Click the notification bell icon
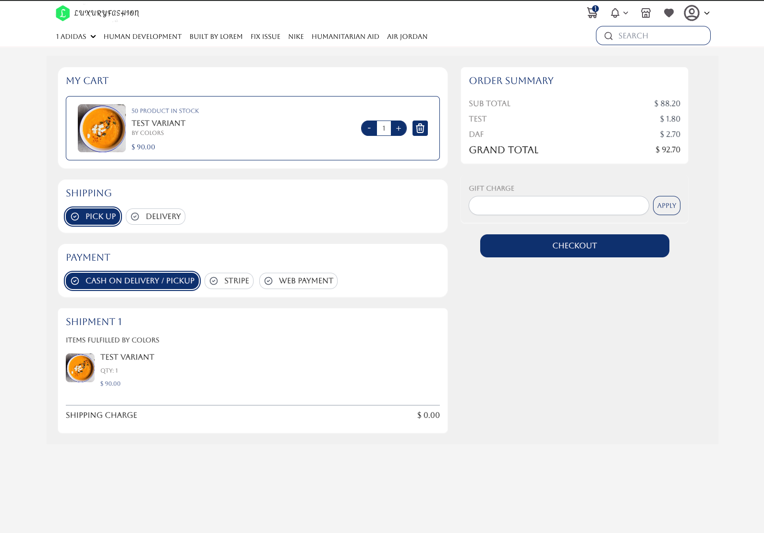Screen dimensions: 764x533 [615, 13]
